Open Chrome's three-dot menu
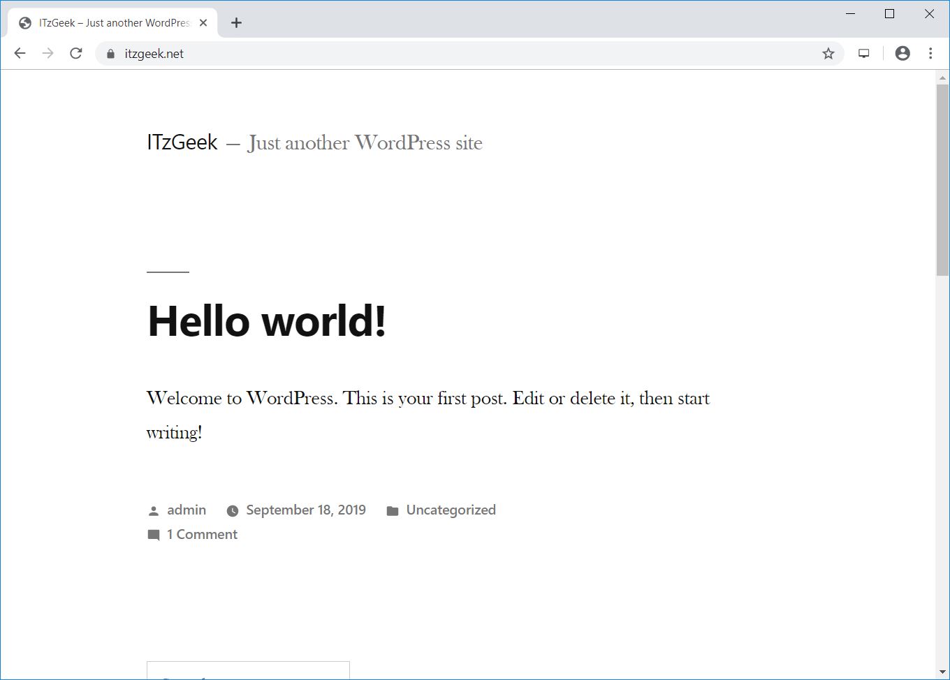Screen dimensions: 950x680 click(x=930, y=53)
